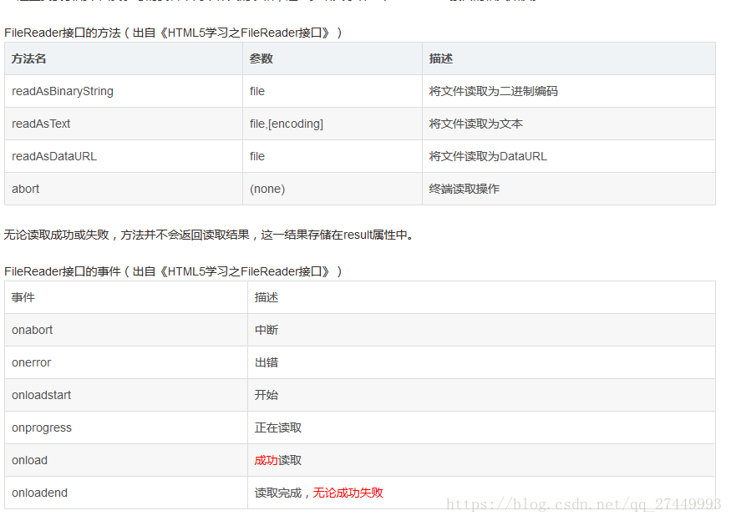Image resolution: width=731 pixels, height=521 pixels.
Task: Click the 开始 description cell
Action: coord(481,395)
